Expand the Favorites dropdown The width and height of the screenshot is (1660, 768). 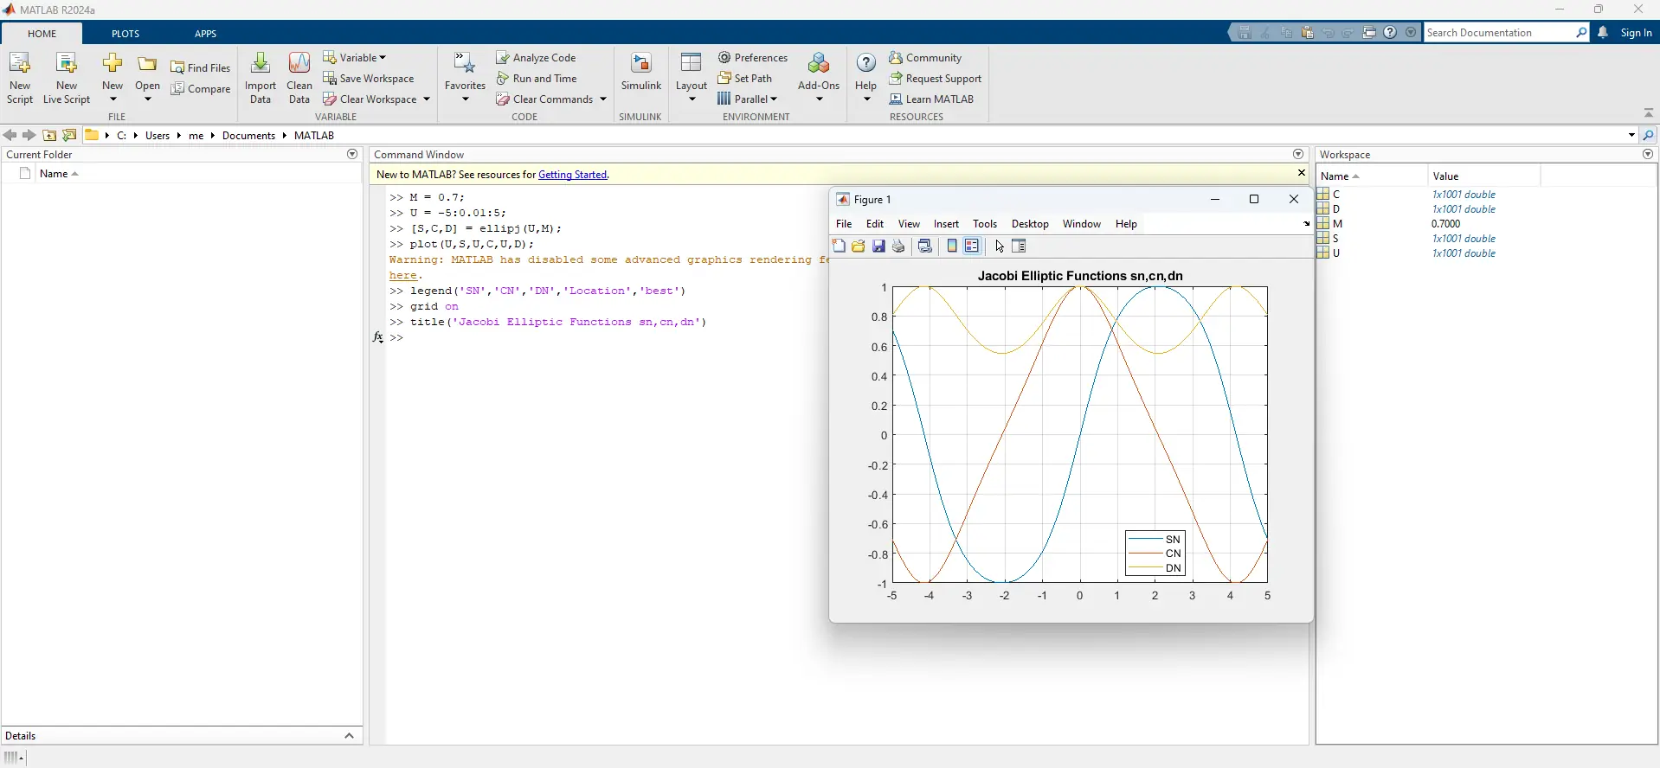465,99
